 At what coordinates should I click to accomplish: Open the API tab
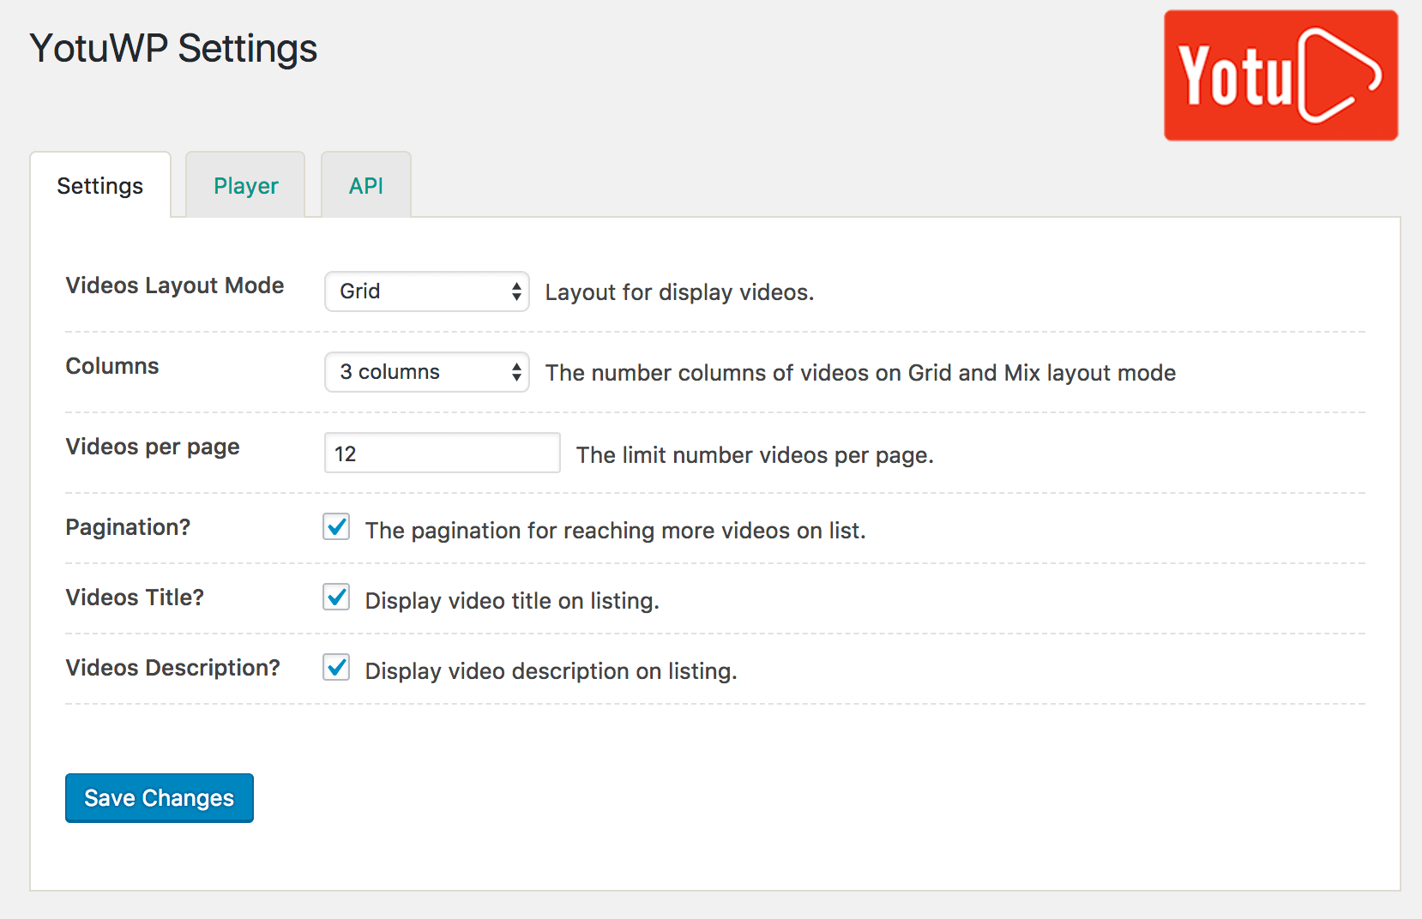(x=366, y=185)
